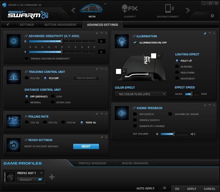The image size is (220, 192).
Task: Reset Tracking Control Unit panel with undo icon
Action: coord(102,69)
